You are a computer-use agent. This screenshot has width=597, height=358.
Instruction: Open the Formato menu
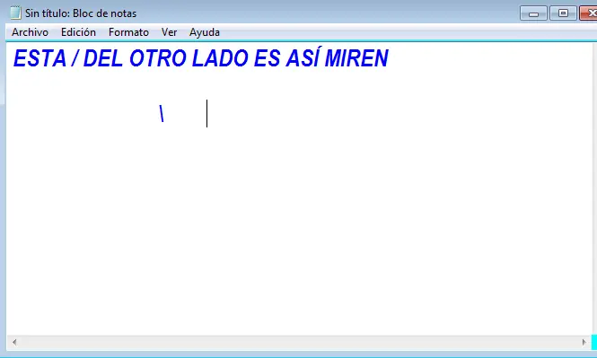click(128, 32)
